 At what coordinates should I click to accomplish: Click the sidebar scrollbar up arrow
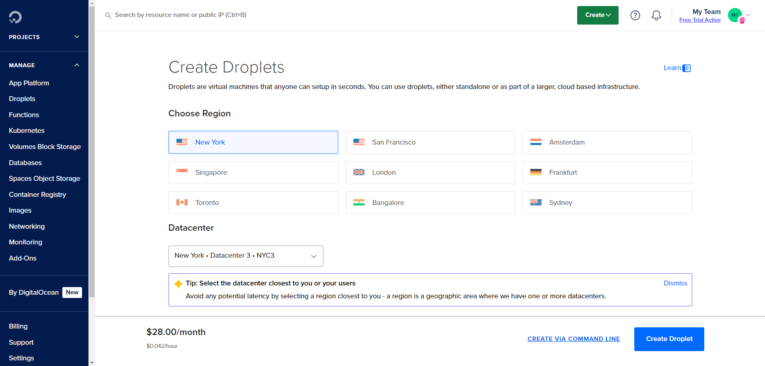(x=92, y=3)
